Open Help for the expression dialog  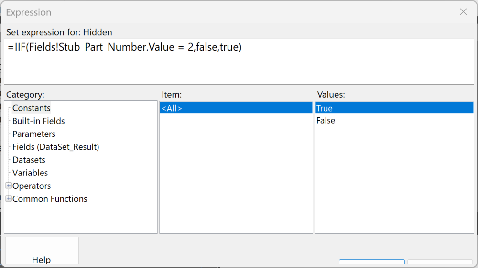pyautogui.click(x=42, y=252)
